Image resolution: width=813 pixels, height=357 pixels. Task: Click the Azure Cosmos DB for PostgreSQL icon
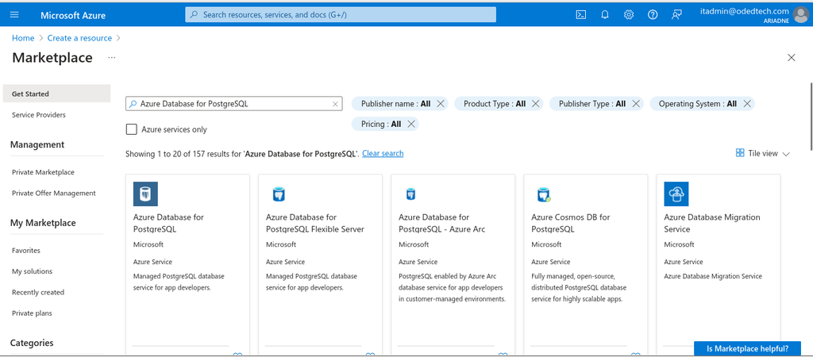tap(543, 194)
